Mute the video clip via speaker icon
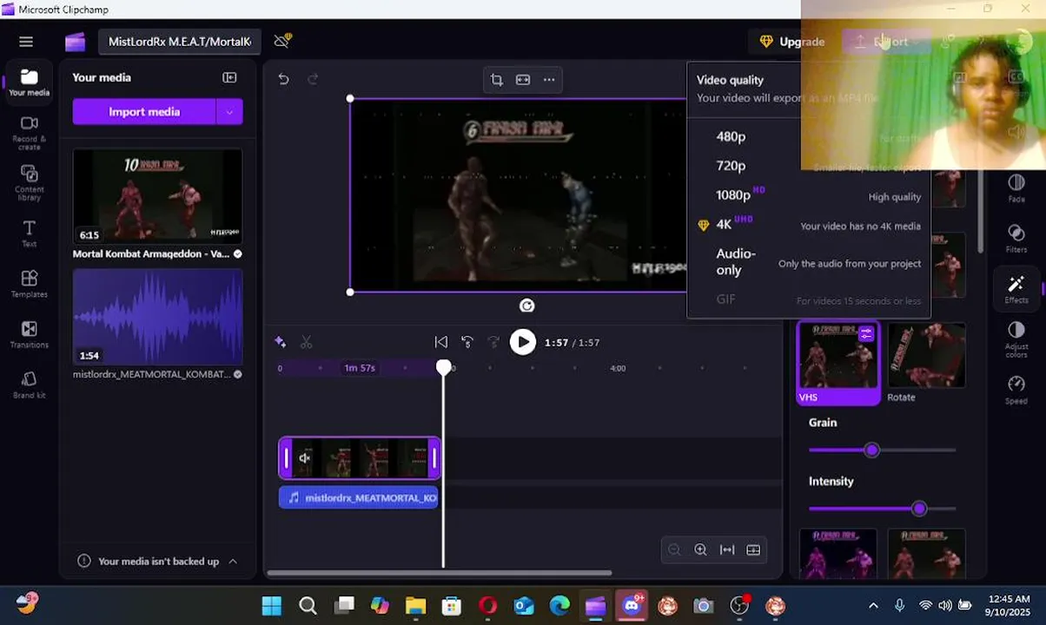The image size is (1046, 625). [x=305, y=458]
